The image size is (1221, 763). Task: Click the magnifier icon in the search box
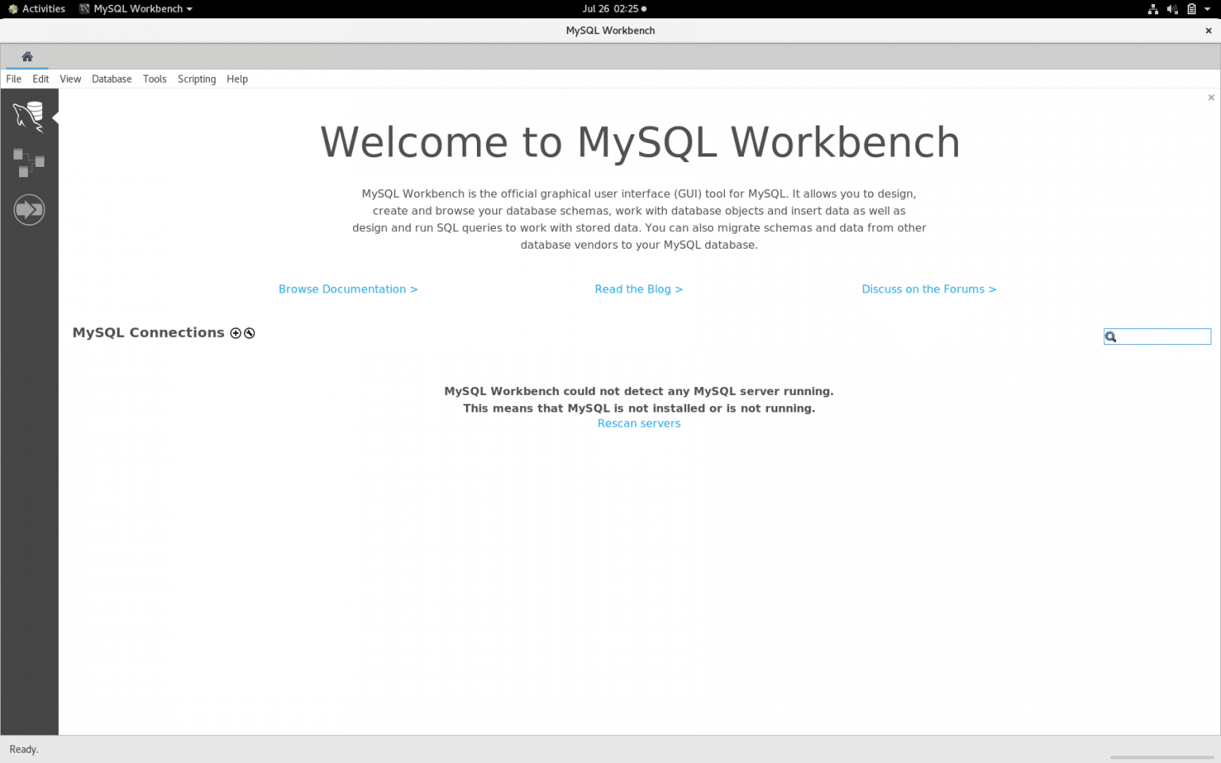click(1110, 336)
